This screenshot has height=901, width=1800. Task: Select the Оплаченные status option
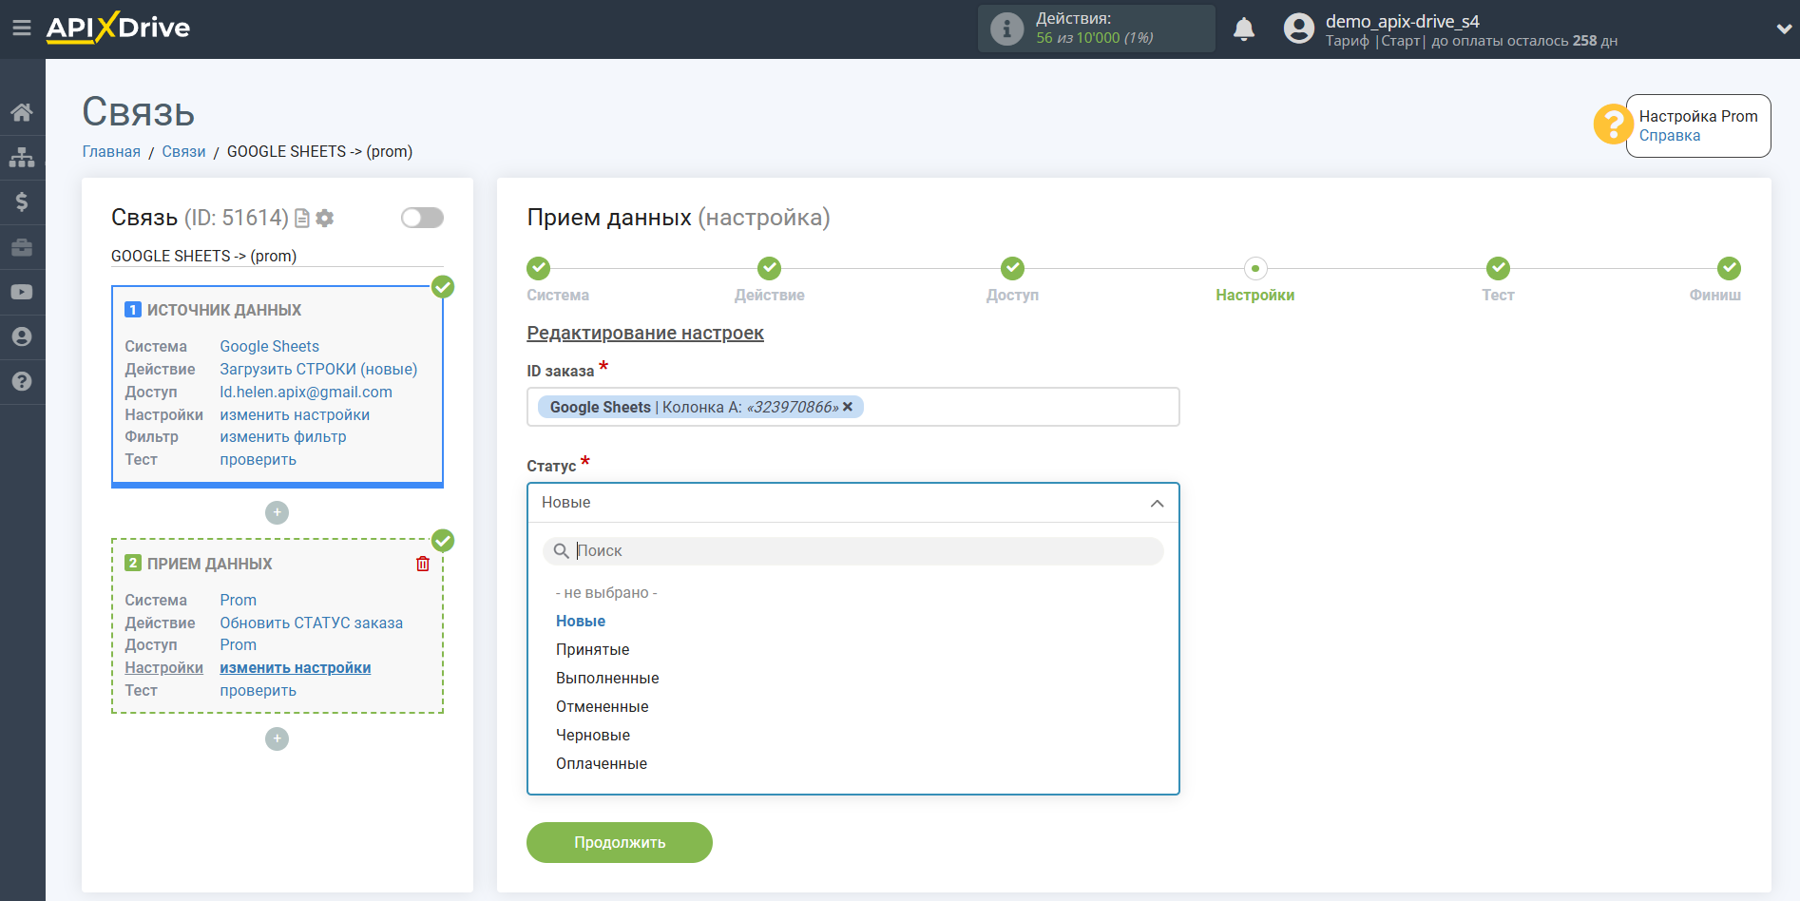tap(602, 764)
